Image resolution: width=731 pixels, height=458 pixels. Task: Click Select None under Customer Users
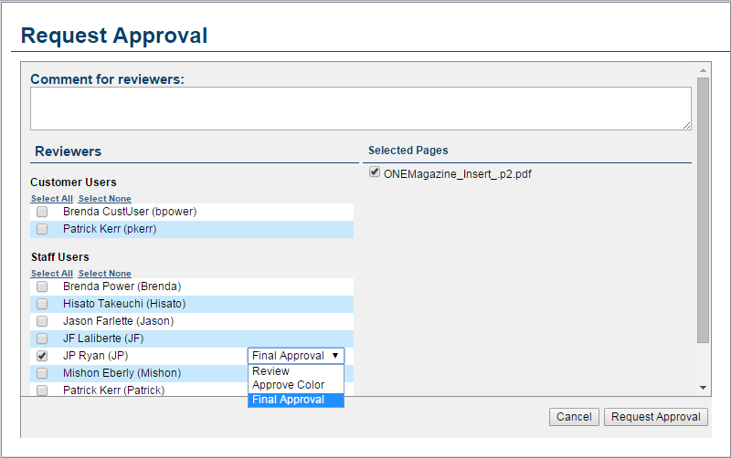104,199
